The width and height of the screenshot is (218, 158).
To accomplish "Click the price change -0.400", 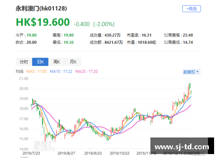I will 82,24.
